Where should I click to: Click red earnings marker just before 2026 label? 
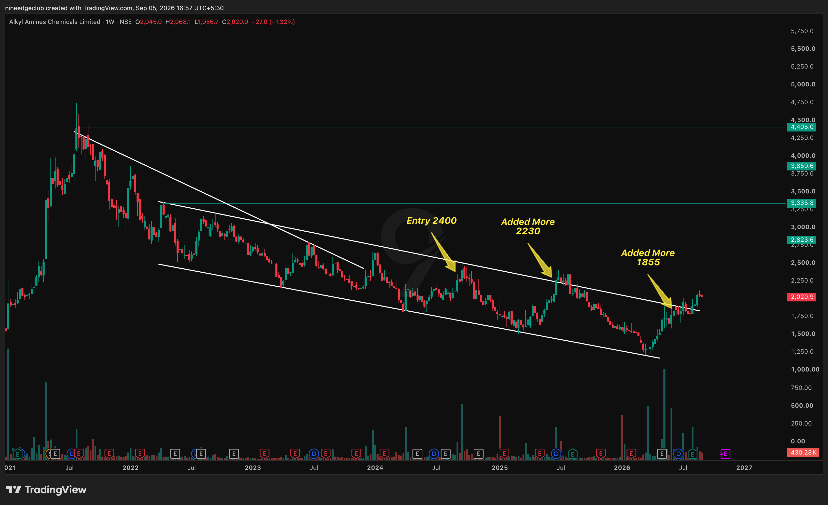601,454
